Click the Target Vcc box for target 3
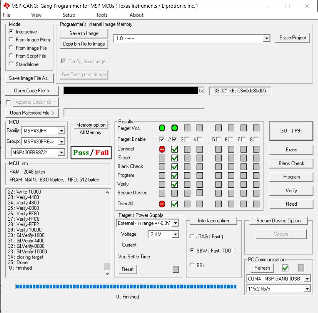The height and width of the screenshot is (313, 318). tap(187, 128)
